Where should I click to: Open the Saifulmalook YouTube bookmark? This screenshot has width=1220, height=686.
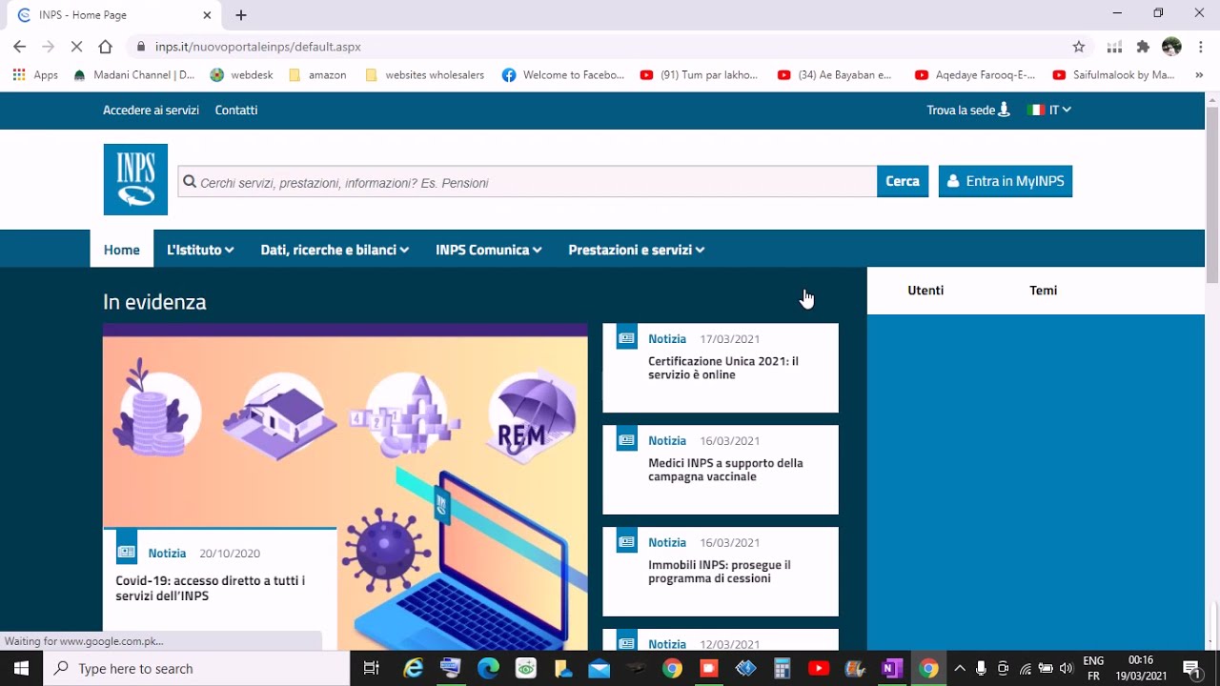1113,75
